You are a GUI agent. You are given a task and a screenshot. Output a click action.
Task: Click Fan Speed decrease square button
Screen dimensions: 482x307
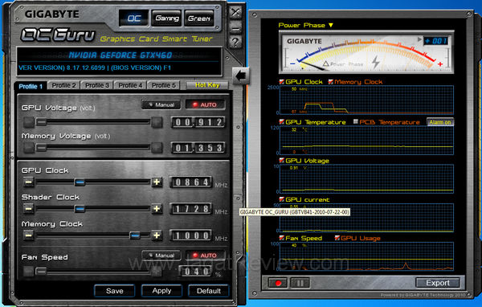[x=29, y=272]
